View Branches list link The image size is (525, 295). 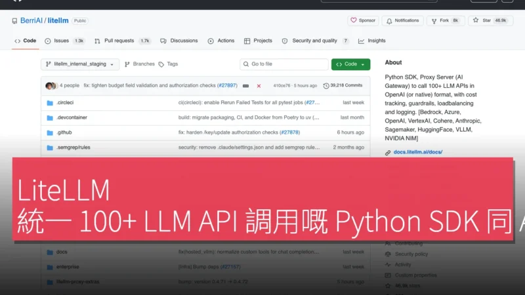point(140,64)
